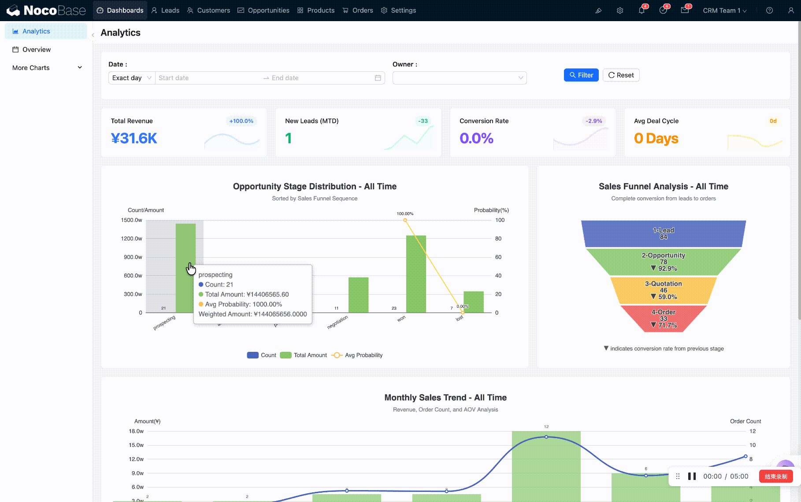Click the 3-Quotation funnel segment
Image resolution: width=801 pixels, height=502 pixels.
[x=663, y=290]
